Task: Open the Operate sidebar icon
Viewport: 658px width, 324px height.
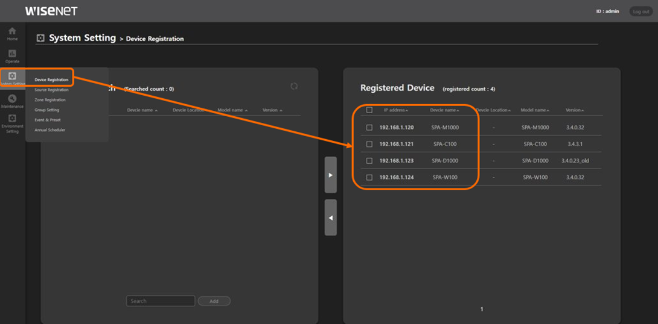Action: [12, 56]
